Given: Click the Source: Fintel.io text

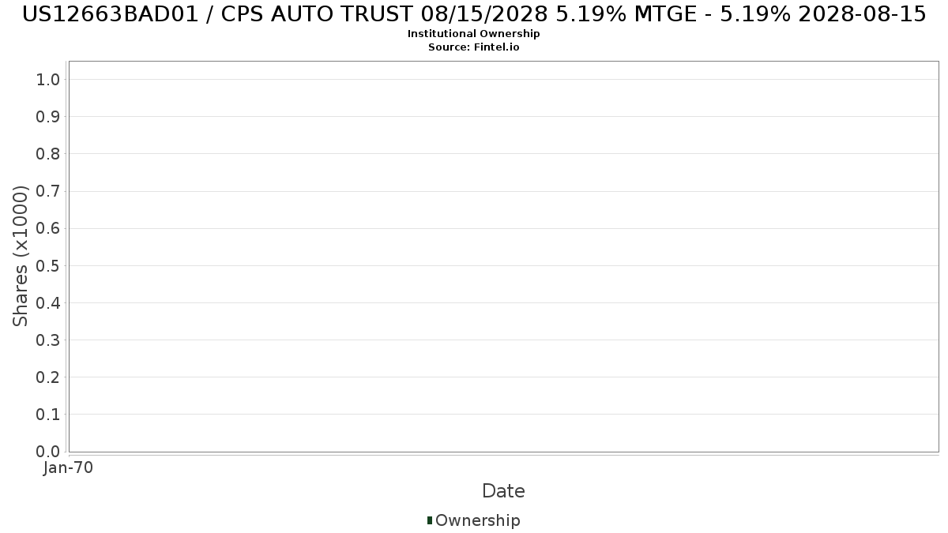Looking at the screenshot, I should point(474,47).
